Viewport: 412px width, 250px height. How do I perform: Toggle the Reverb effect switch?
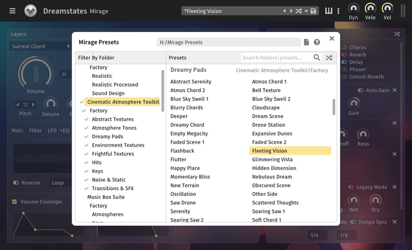pyautogui.click(x=345, y=55)
